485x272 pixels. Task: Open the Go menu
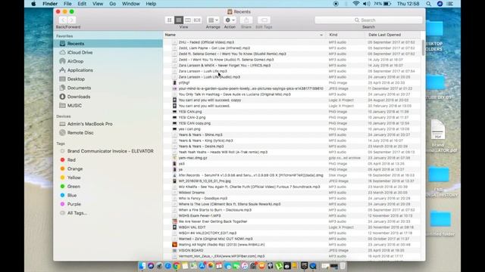113,4
